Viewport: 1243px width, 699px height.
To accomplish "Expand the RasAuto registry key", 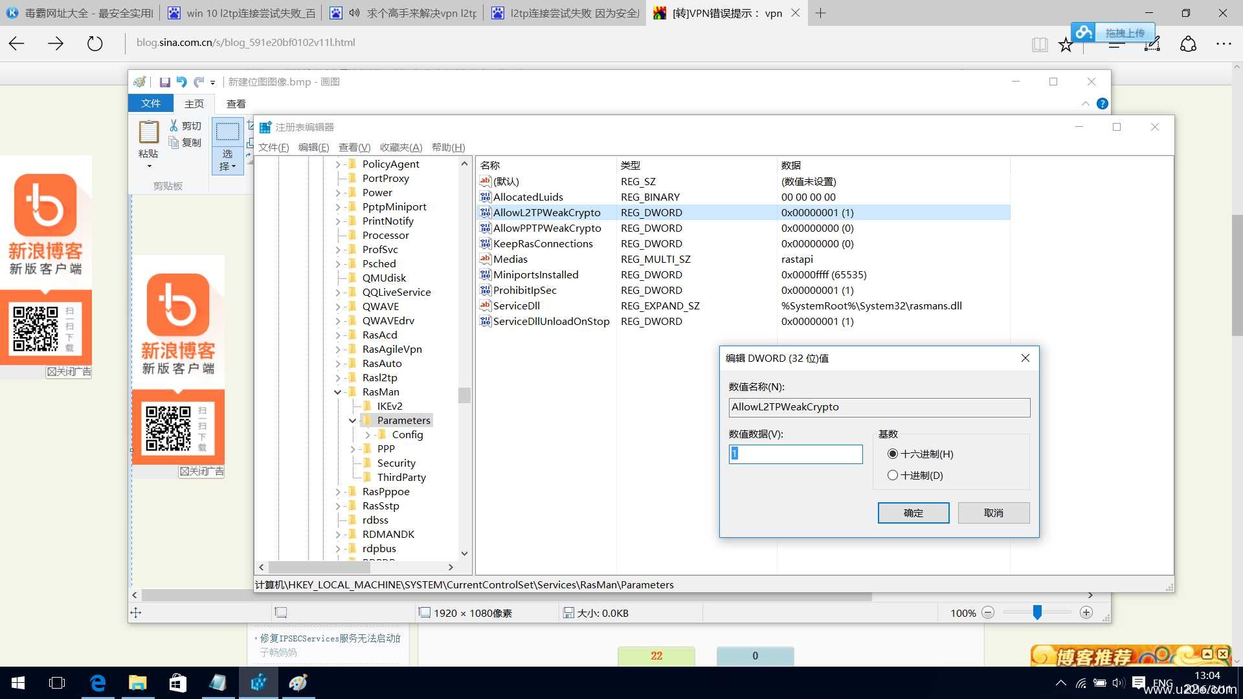I will 337,363.
